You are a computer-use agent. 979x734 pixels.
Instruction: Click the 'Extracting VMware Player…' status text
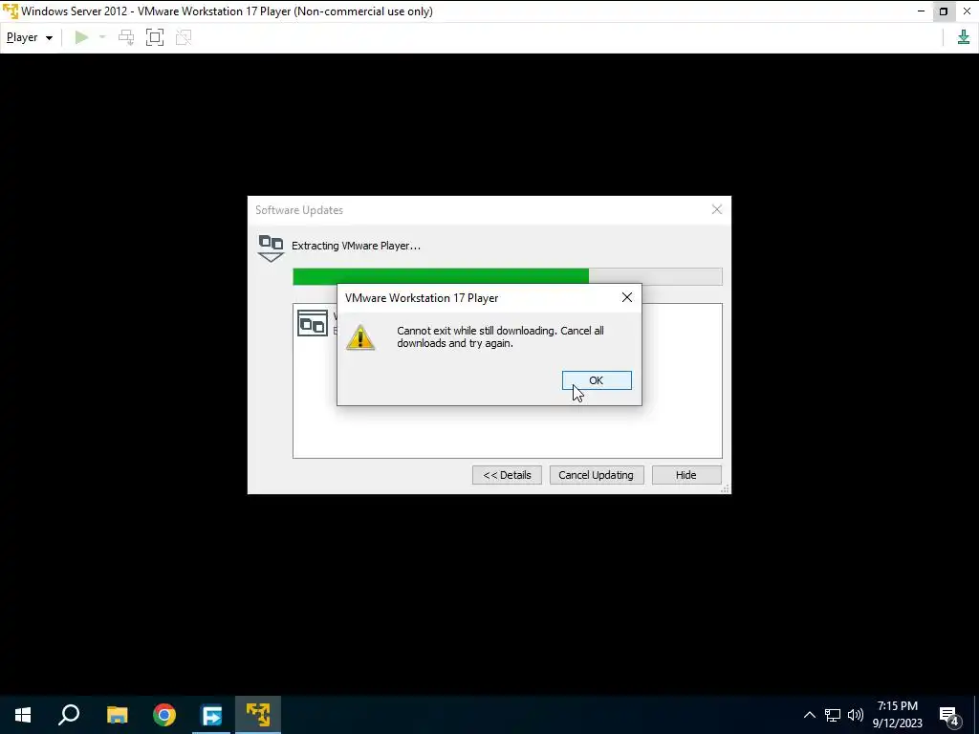tap(356, 246)
